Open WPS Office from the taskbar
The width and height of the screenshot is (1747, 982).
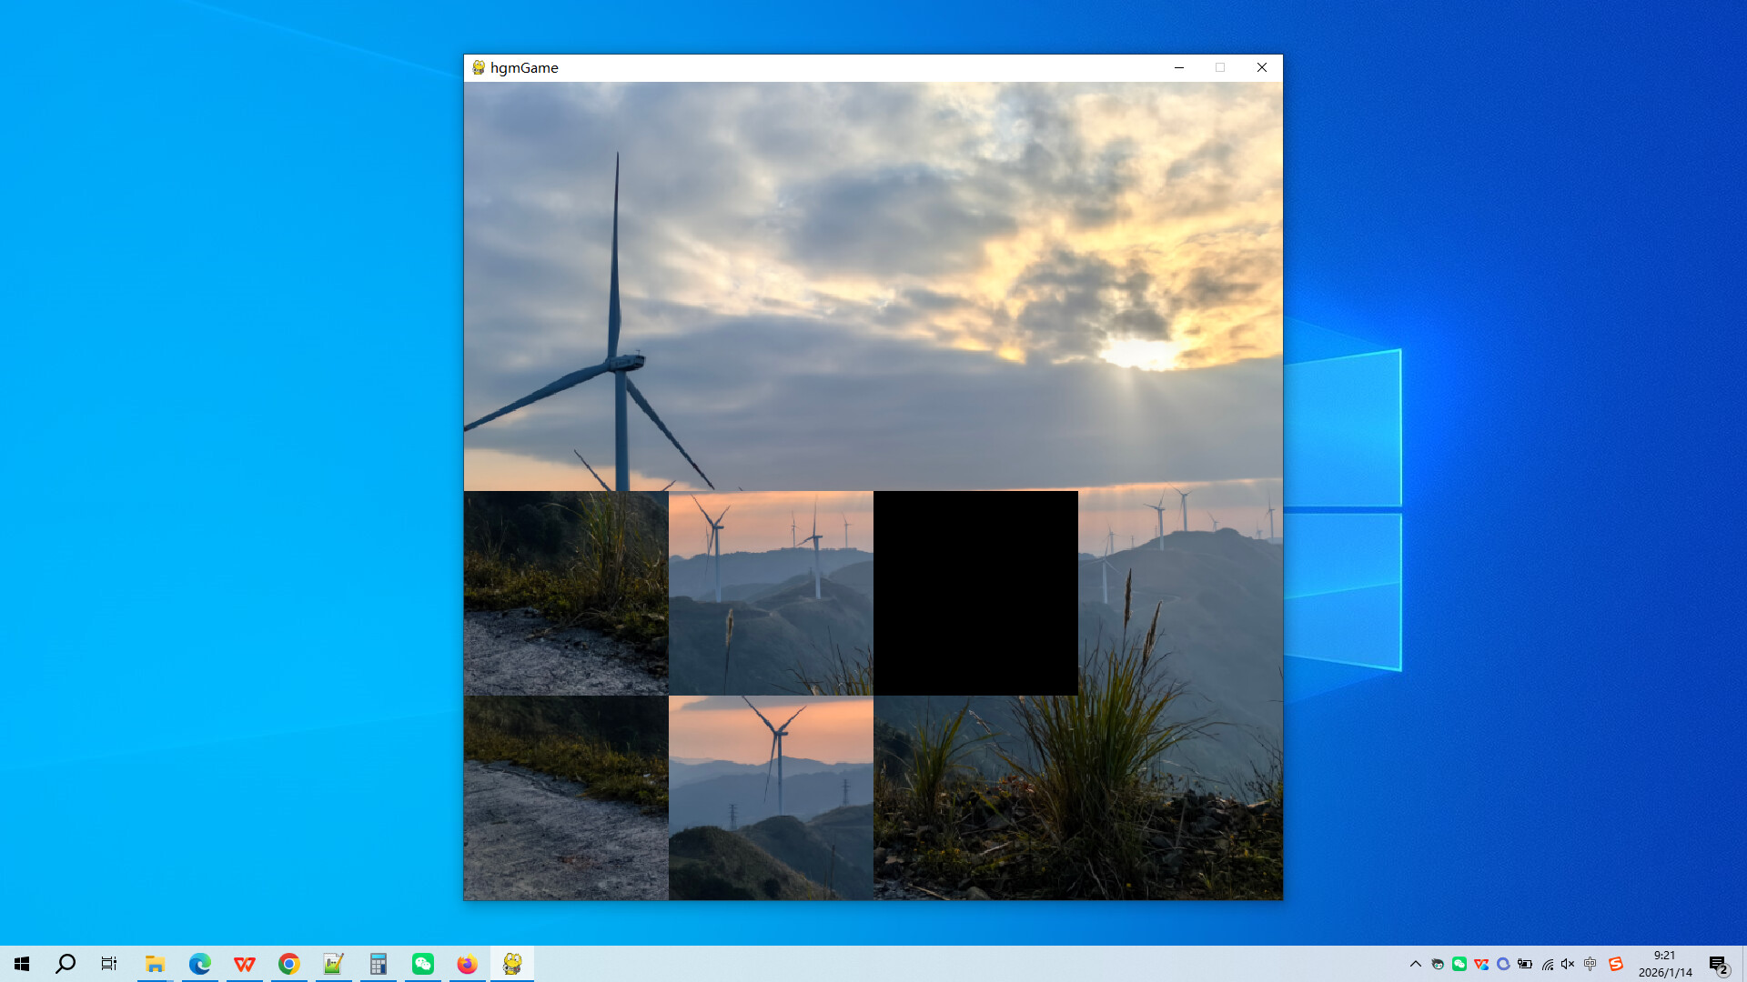[244, 963]
